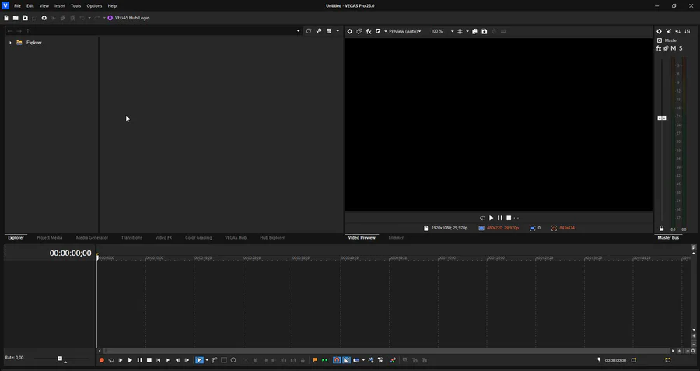Screen dimensions: 700x371
Task: Insert a marker with the orange flag
Action: (315, 360)
